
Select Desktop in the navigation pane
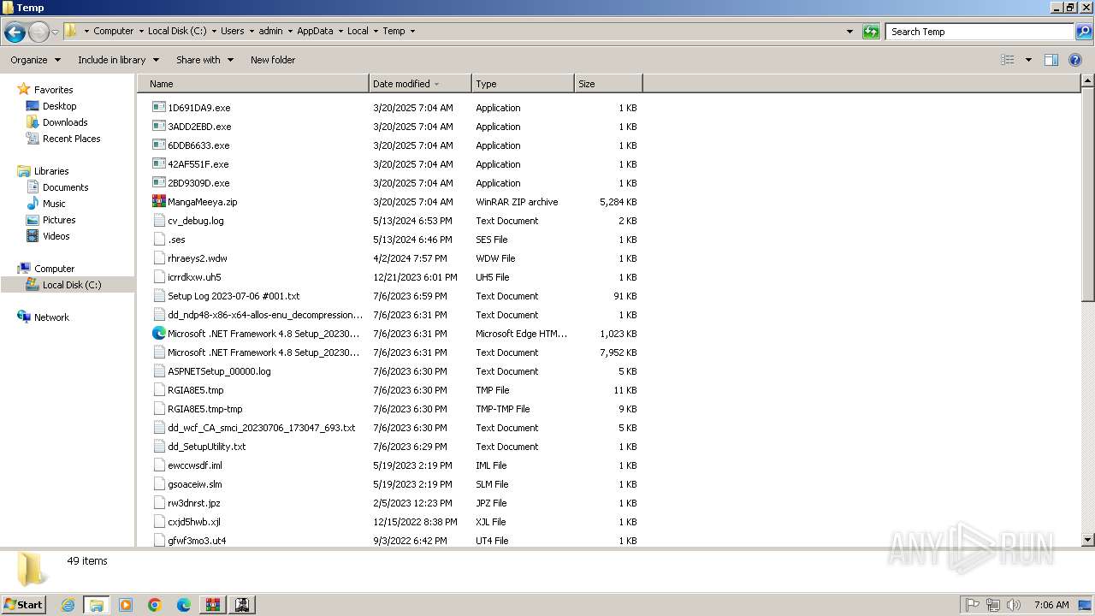[x=51, y=106]
